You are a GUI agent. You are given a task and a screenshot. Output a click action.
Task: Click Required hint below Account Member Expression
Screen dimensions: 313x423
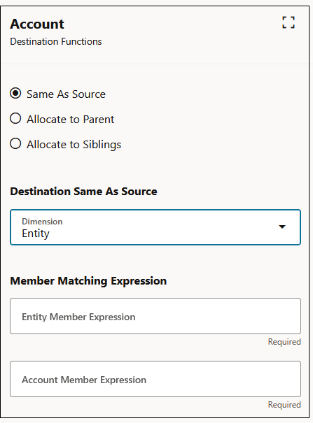pyautogui.click(x=284, y=405)
